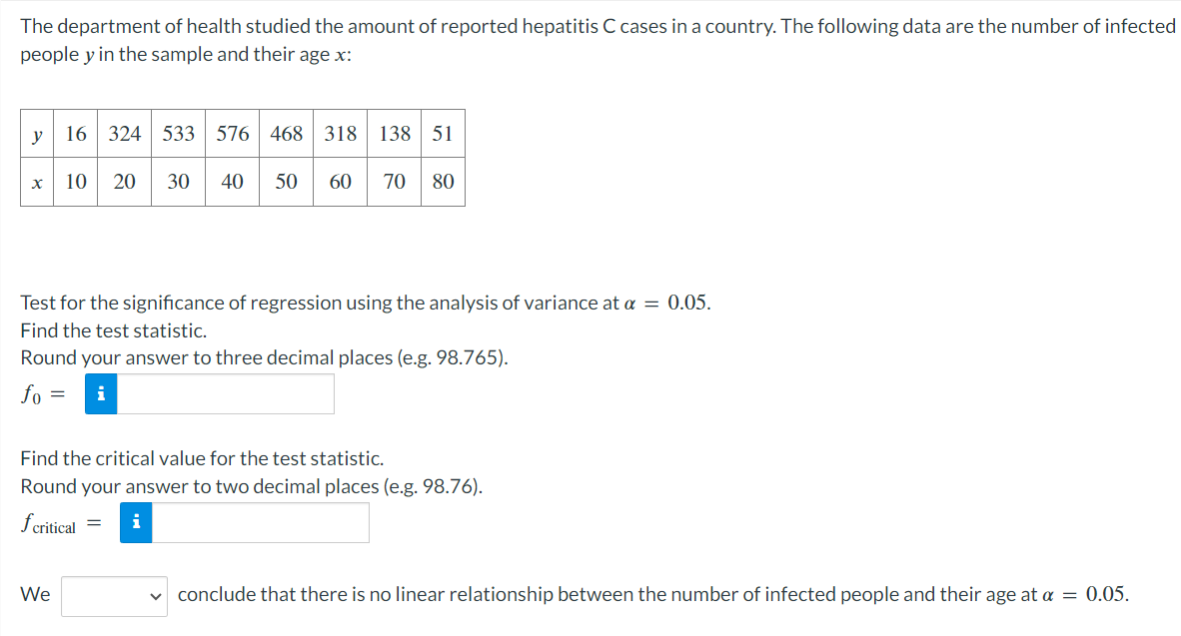Click the text 'Find the test statistic.'

click(114, 330)
